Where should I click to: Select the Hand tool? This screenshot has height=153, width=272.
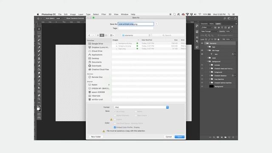point(39,95)
